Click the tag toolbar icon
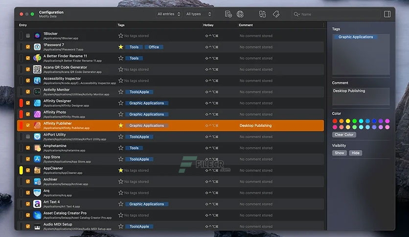Viewport: 409px width, 237px height. (x=276, y=14)
